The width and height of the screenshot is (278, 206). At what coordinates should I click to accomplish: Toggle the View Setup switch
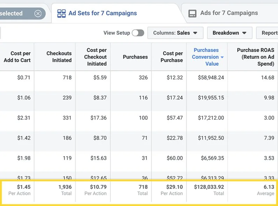coord(138,33)
